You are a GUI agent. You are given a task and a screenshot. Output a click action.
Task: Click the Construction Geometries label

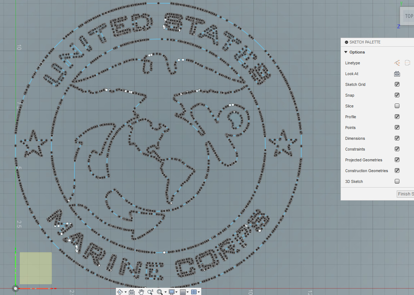point(366,171)
